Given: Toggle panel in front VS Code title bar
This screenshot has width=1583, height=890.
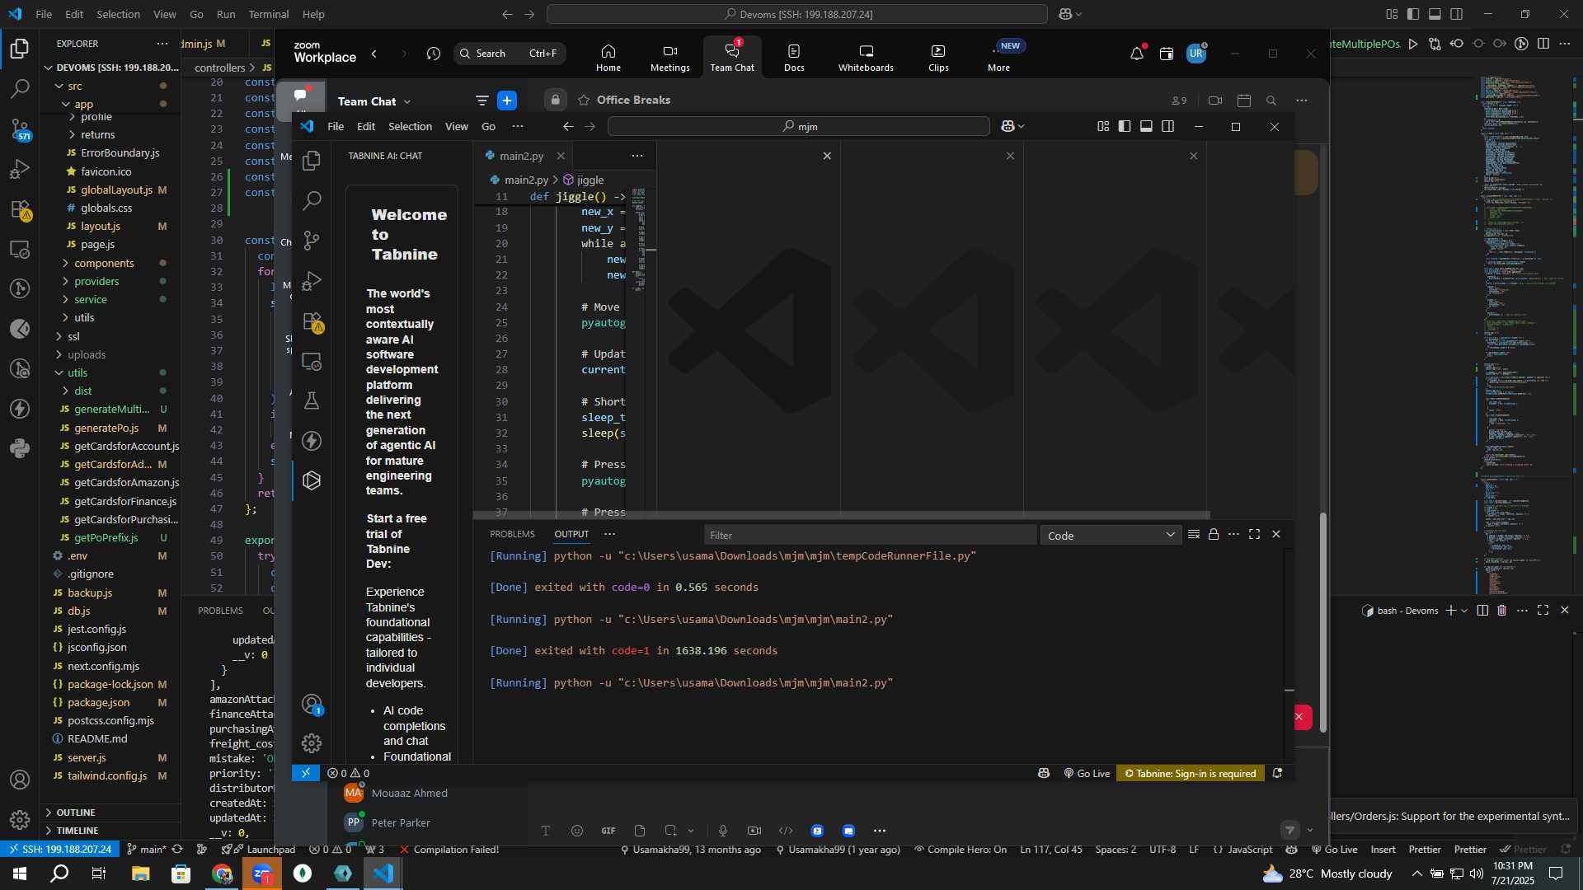Looking at the screenshot, I should [x=1146, y=126].
